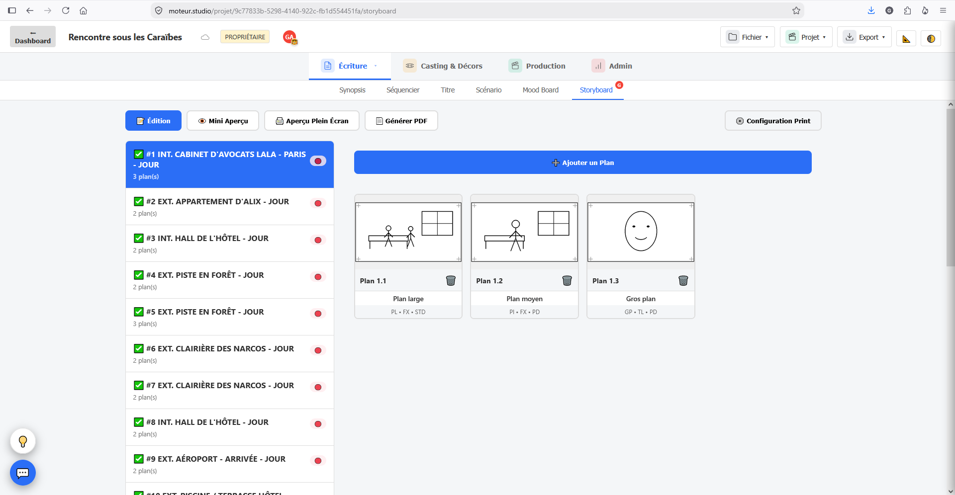
Task: Open Mini Aperçu view
Action: click(x=223, y=121)
